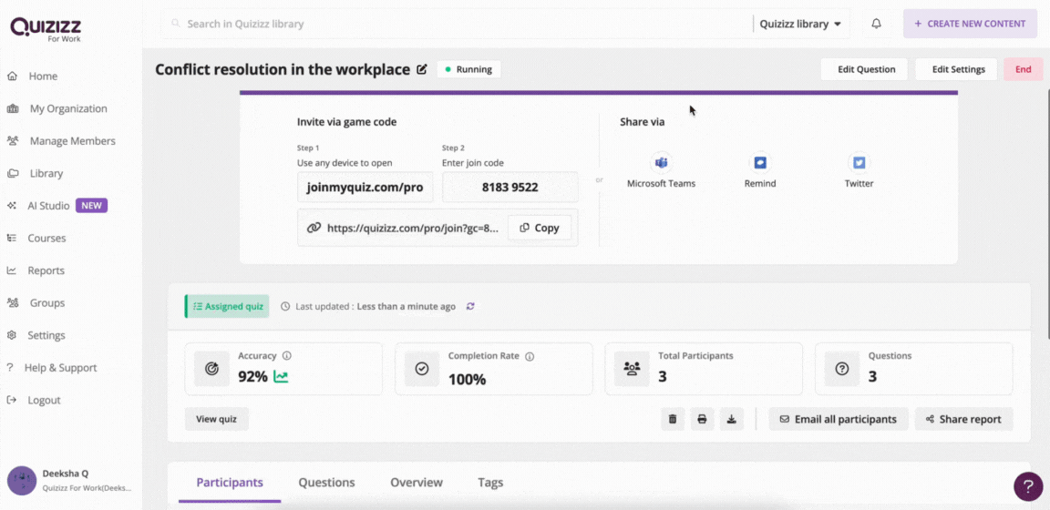Click the Quizizz For Work logo
Viewport: 1050px width, 510px height.
46,28
